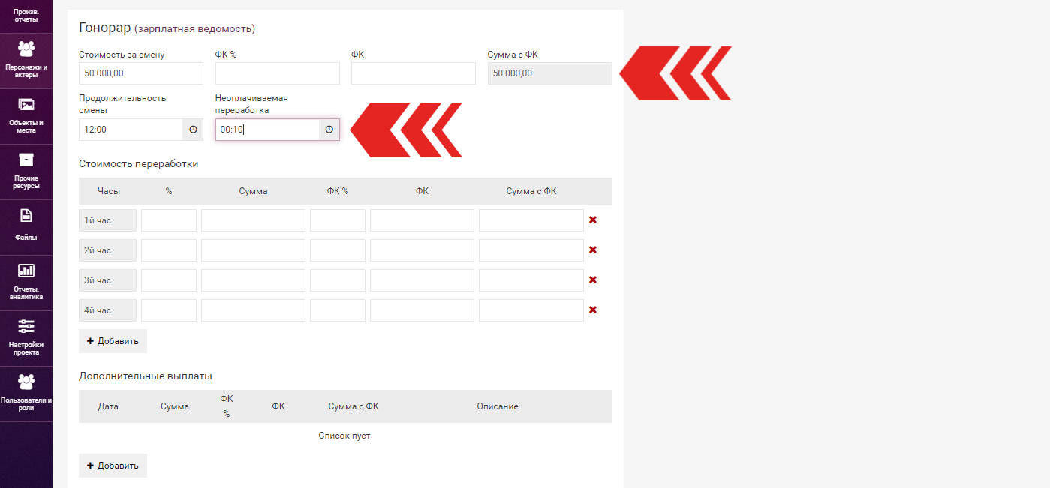Focus the % field in the 3й час row
The width and height of the screenshot is (1050, 488).
169,280
